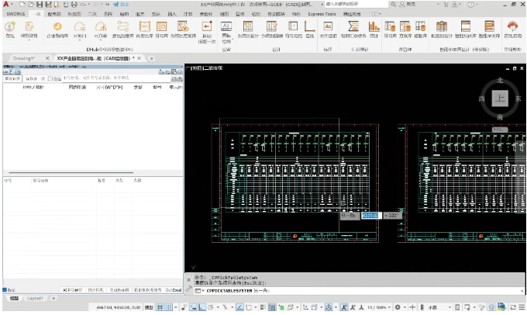The width and height of the screenshot is (527, 315).
Task: Click the add layout plus button
Action: [x=53, y=298]
